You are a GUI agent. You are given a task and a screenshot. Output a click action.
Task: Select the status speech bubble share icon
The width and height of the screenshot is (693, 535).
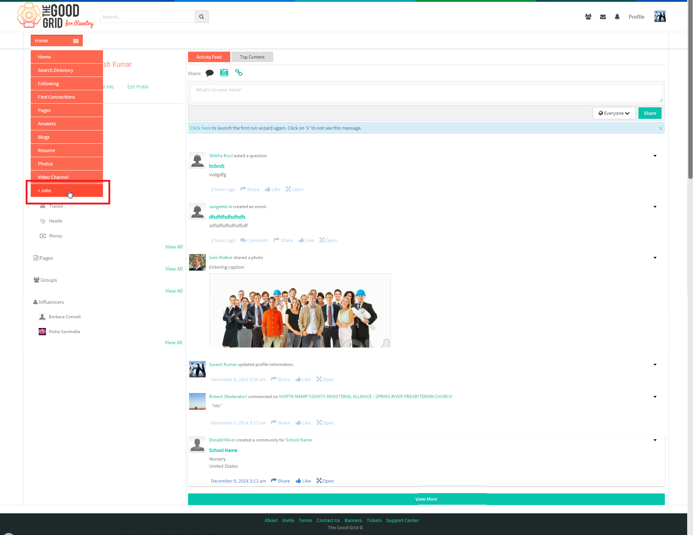(x=210, y=73)
